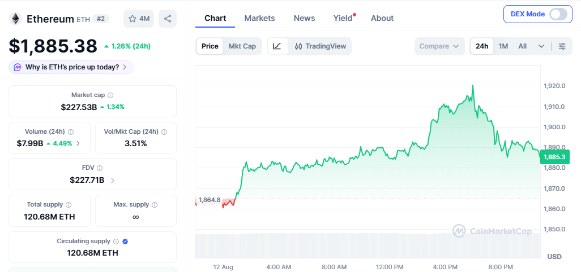Show the Circulating supply info icon
Image resolution: width=581 pixels, height=272 pixels.
(116, 242)
